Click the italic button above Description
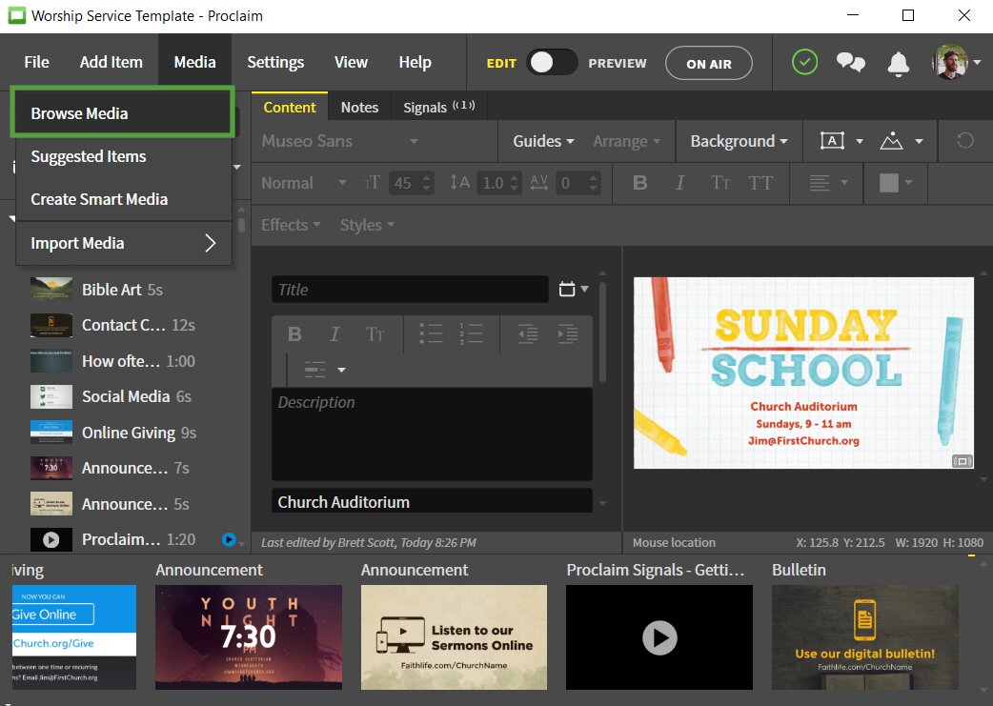Image resolution: width=993 pixels, height=706 pixels. click(x=334, y=333)
